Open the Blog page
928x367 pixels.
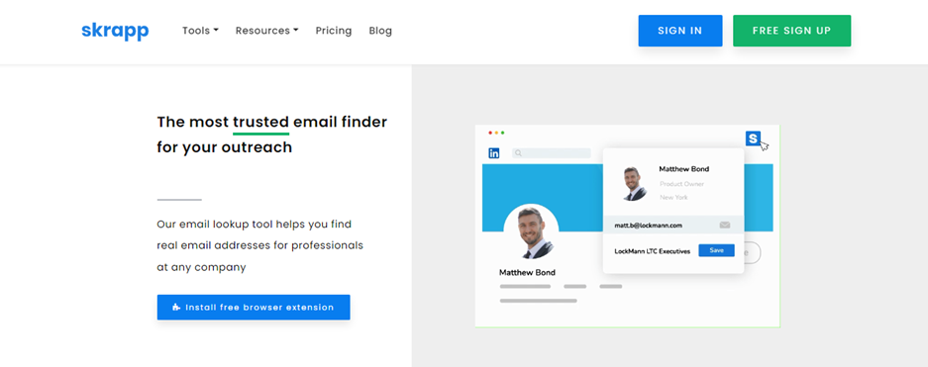(x=380, y=31)
